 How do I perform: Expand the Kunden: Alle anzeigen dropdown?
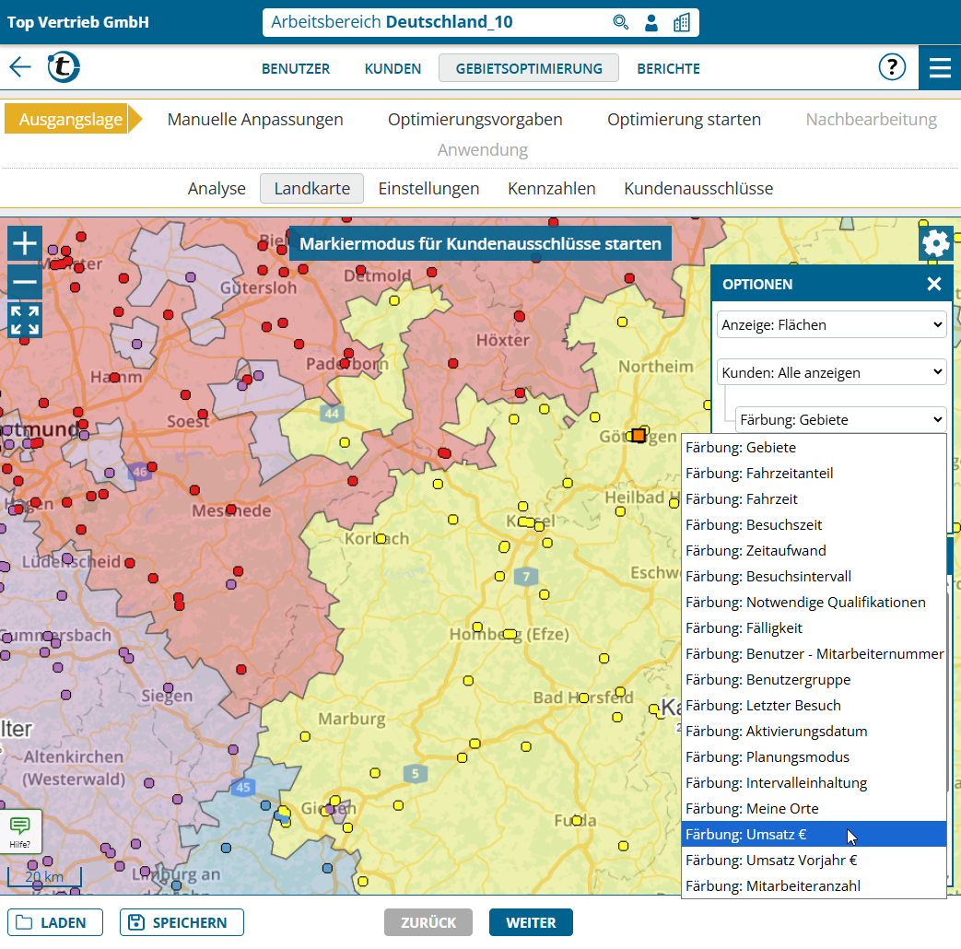(831, 372)
